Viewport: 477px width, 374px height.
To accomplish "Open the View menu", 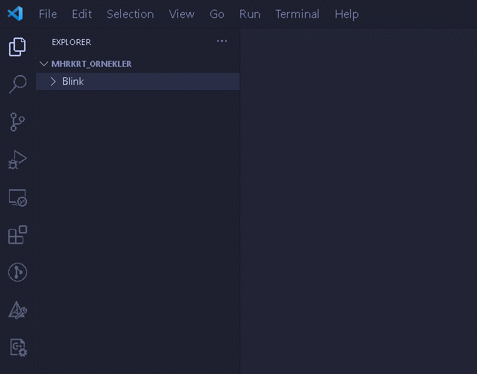I will [181, 14].
